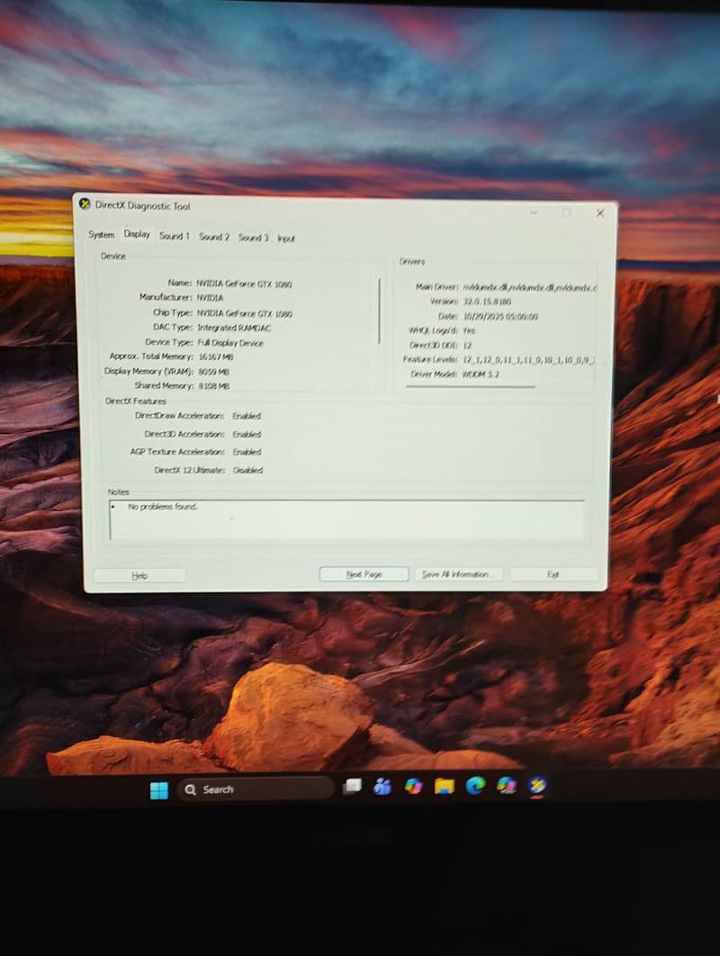Launch Microsoft Edge from taskbar
The height and width of the screenshot is (956, 720).
[x=475, y=785]
